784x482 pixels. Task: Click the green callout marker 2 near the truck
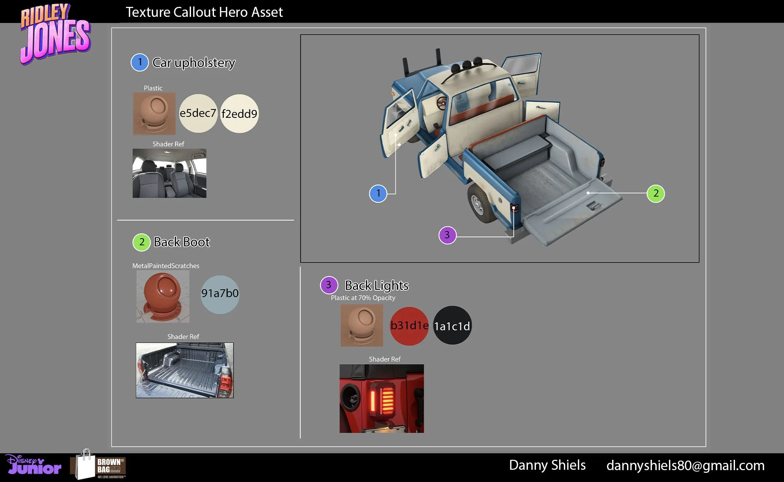pos(655,193)
